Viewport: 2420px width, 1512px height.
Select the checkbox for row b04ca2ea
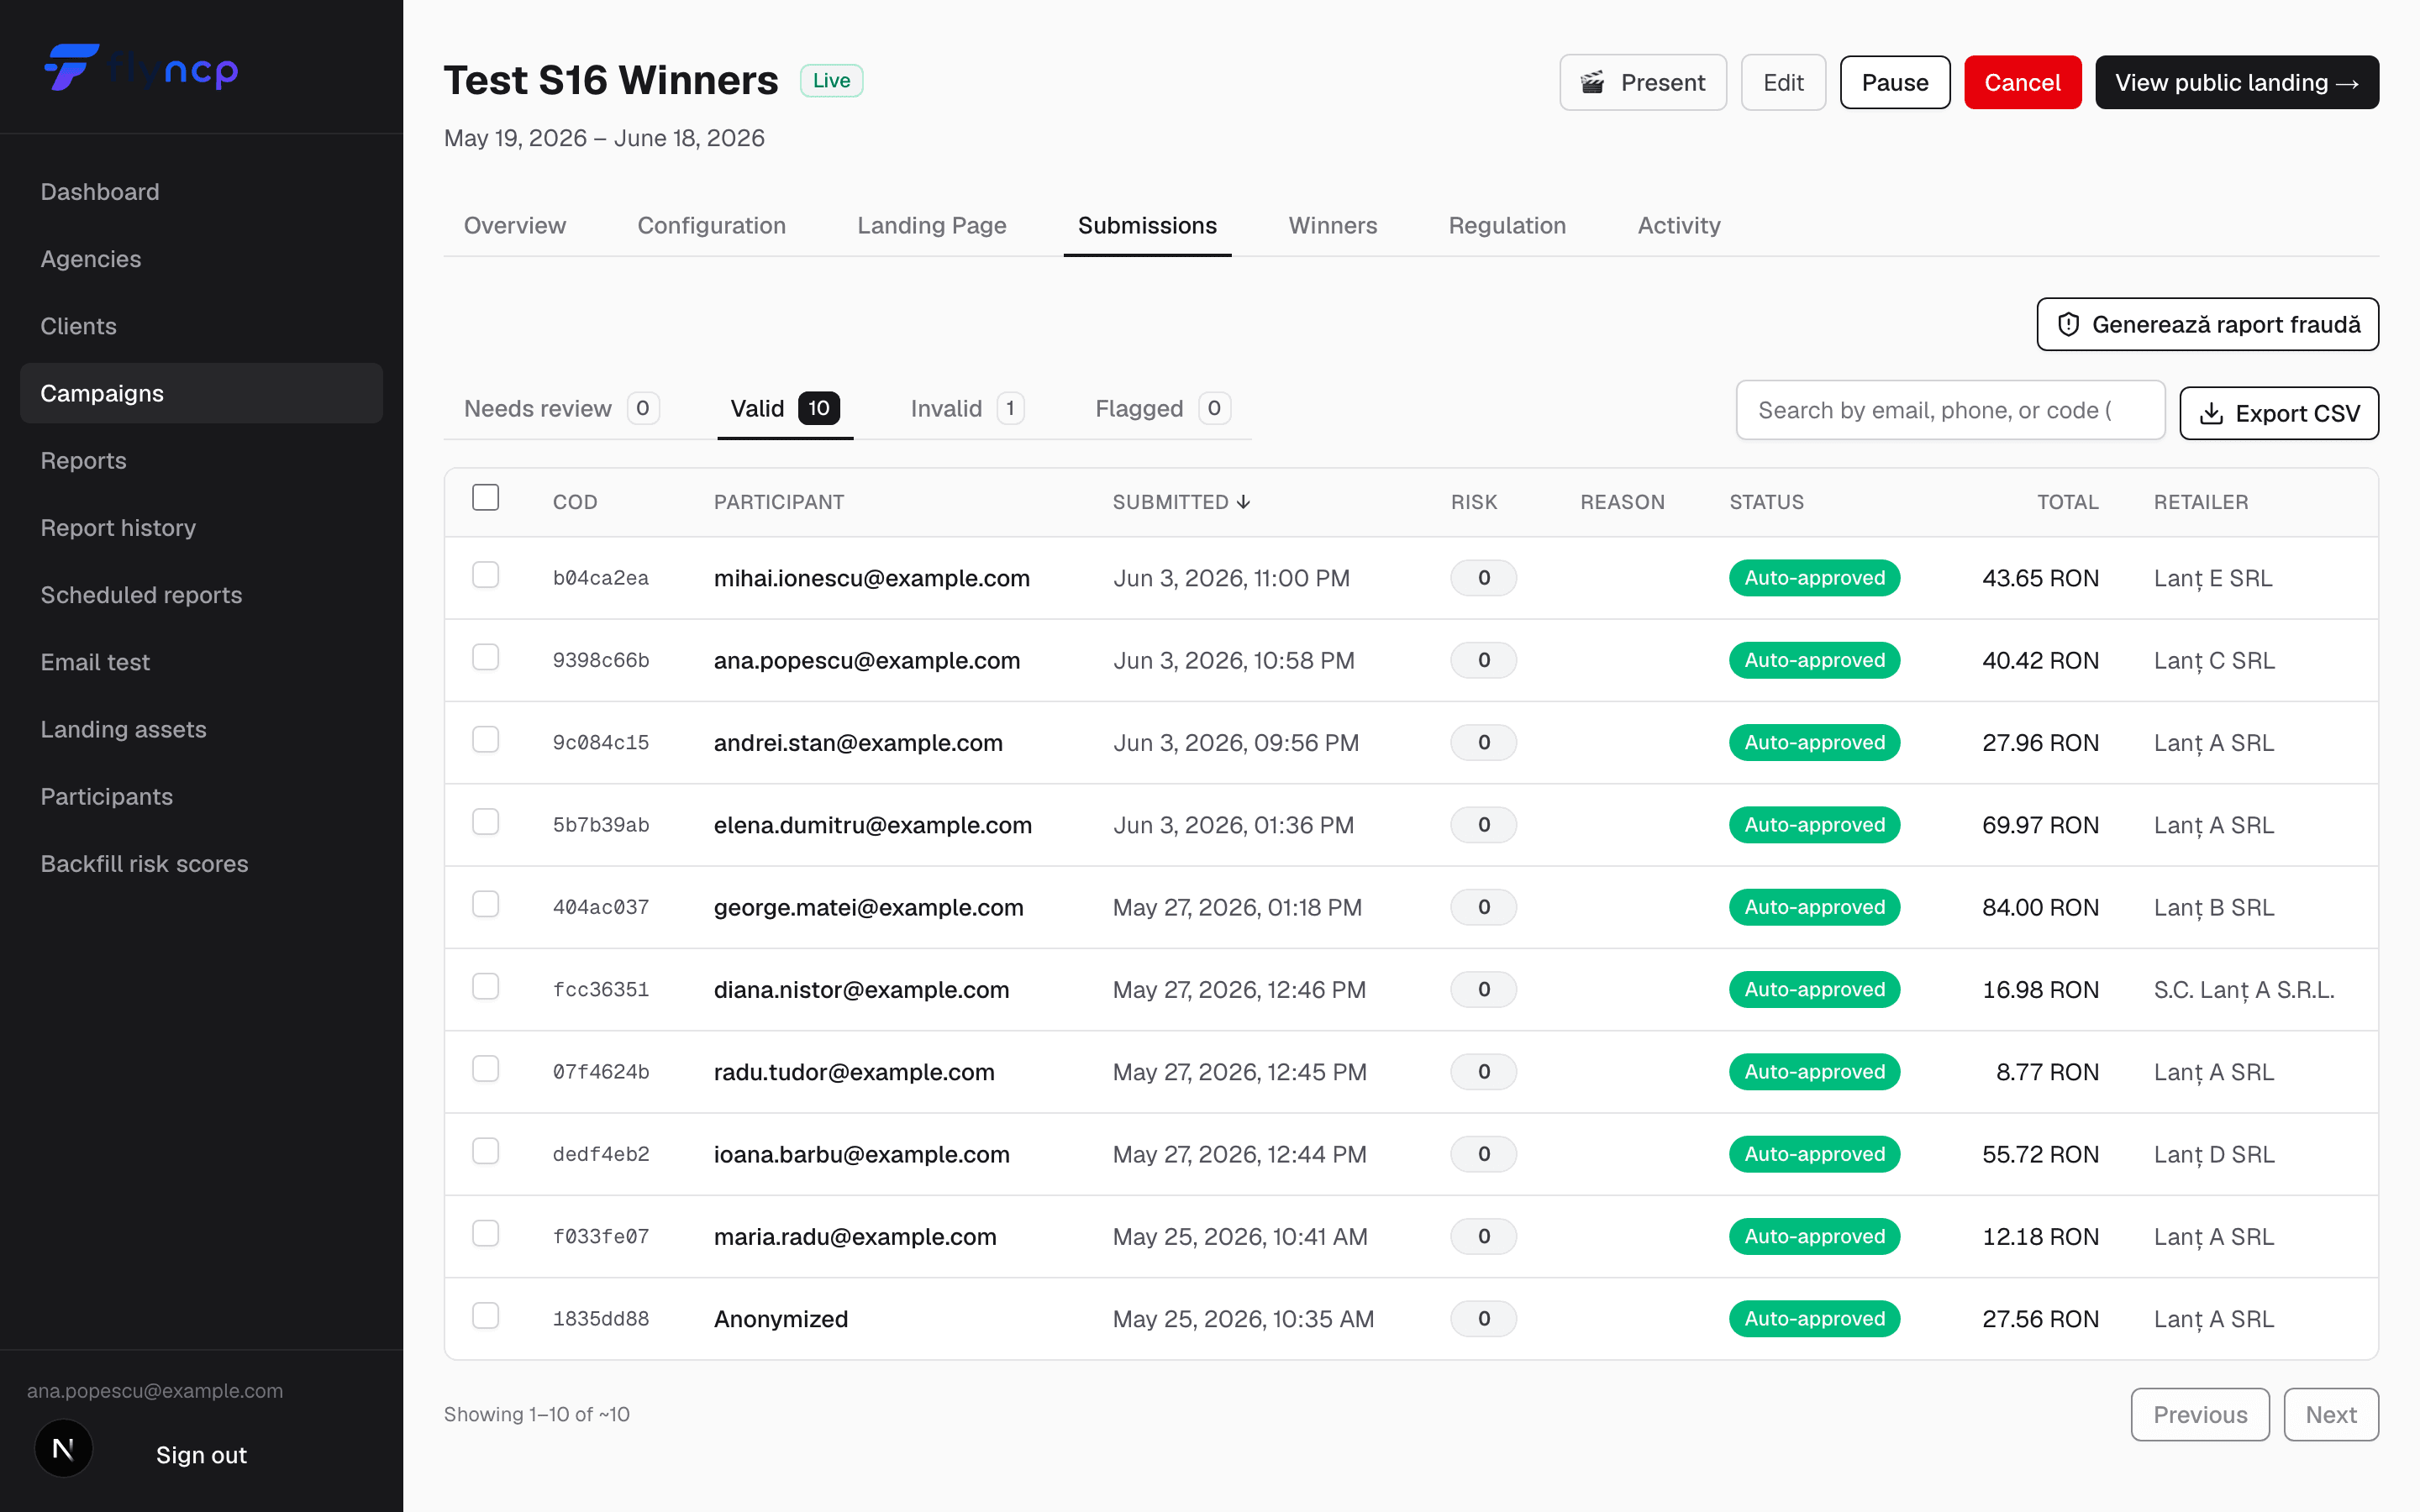click(485, 575)
